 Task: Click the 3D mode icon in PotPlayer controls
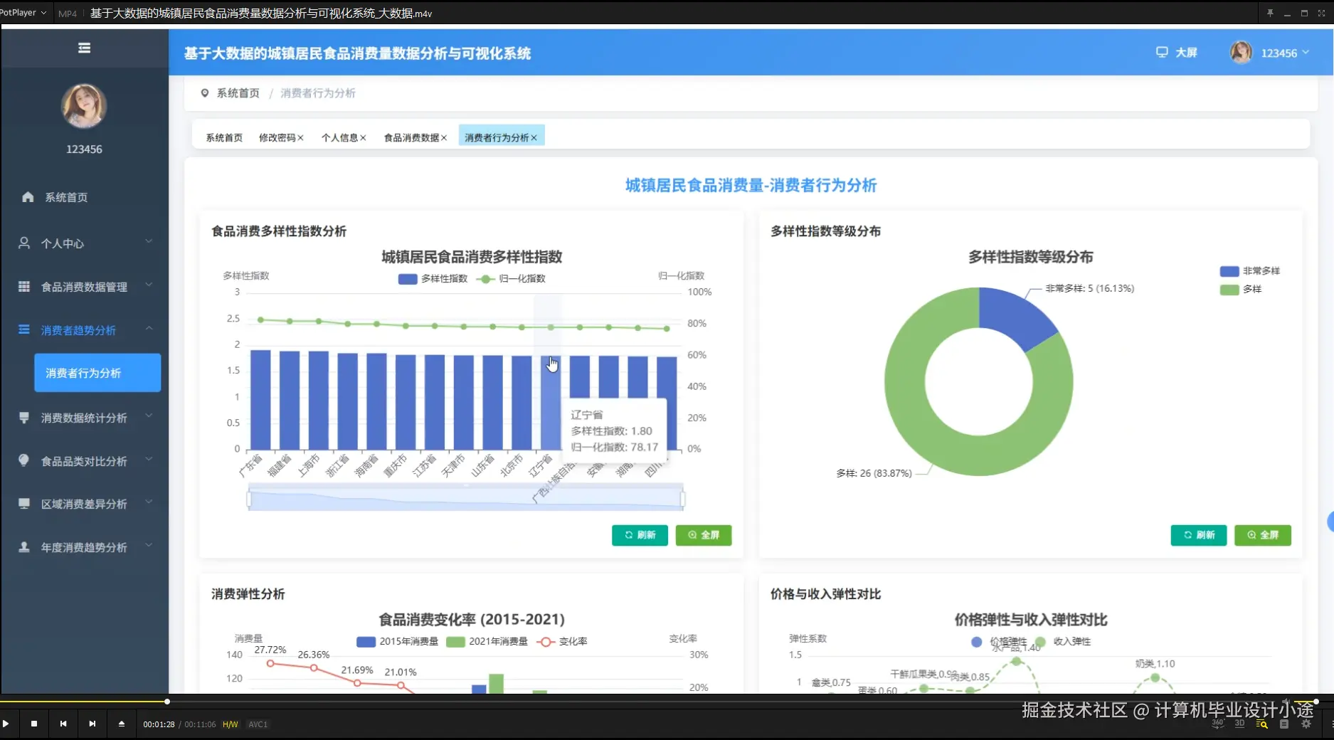tap(1239, 723)
